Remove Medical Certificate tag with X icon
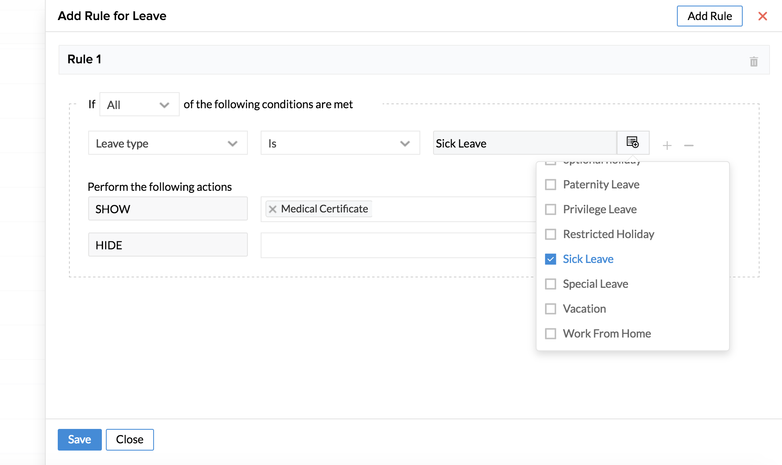782x465 pixels. (x=273, y=209)
